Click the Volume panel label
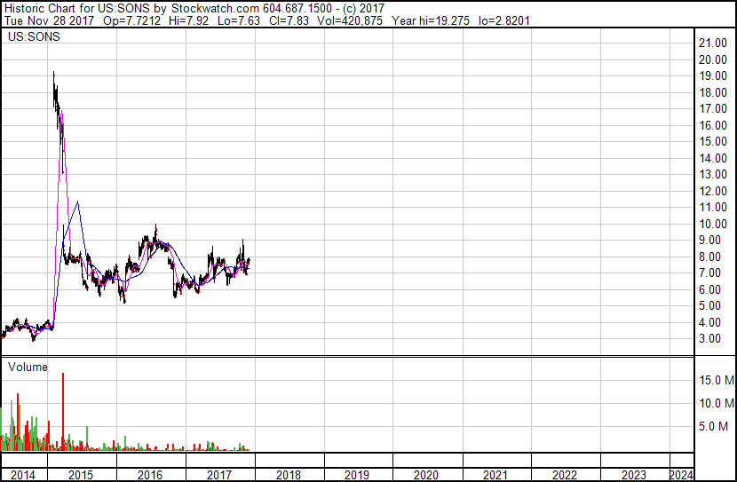Screen dimensions: 737x482 point(28,367)
